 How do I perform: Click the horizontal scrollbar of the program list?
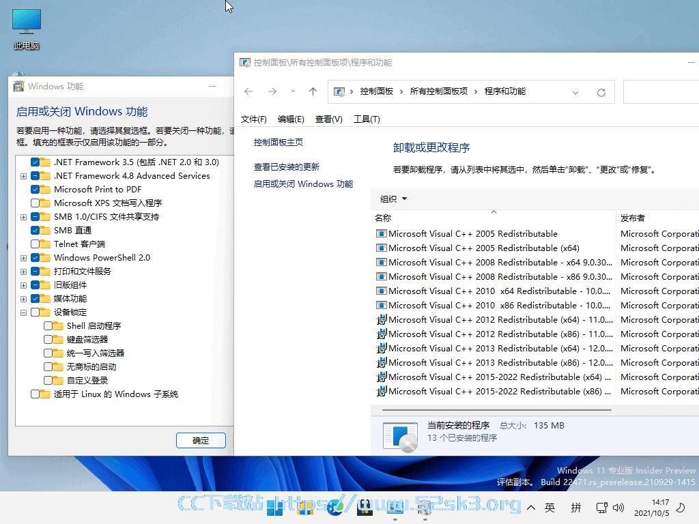[497, 409]
